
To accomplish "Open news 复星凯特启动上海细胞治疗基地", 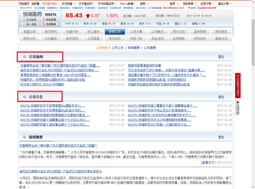I will (x=56, y=75).
